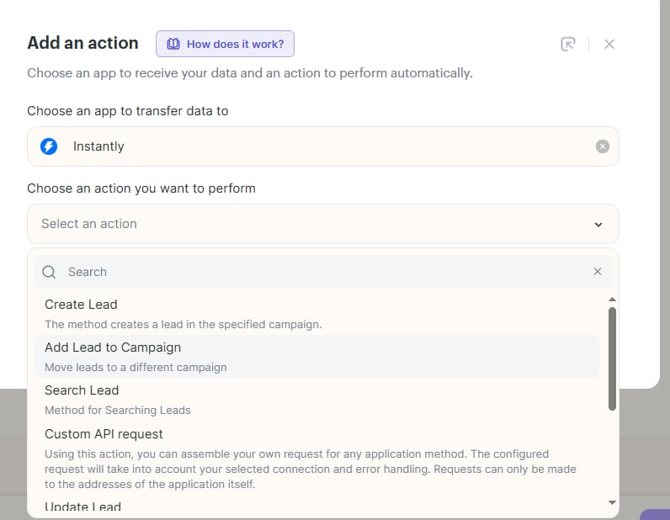Screen dimensions: 670x520
Task: Click 'The method creates a lead' description
Action: (183, 324)
